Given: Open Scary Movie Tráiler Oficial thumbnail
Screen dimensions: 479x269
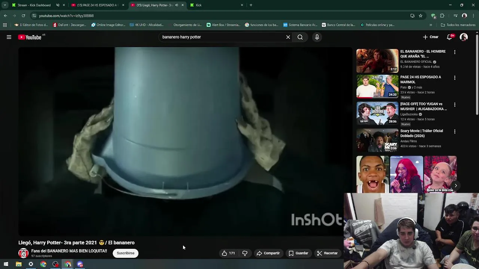Looking at the screenshot, I should tap(377, 140).
